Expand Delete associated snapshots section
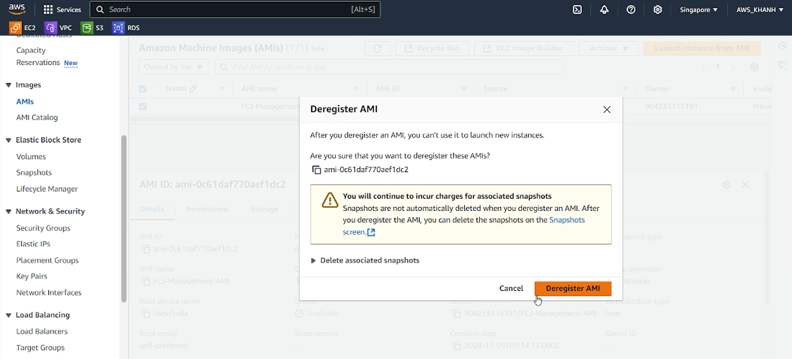Image resolution: width=792 pixels, height=359 pixels. [365, 261]
